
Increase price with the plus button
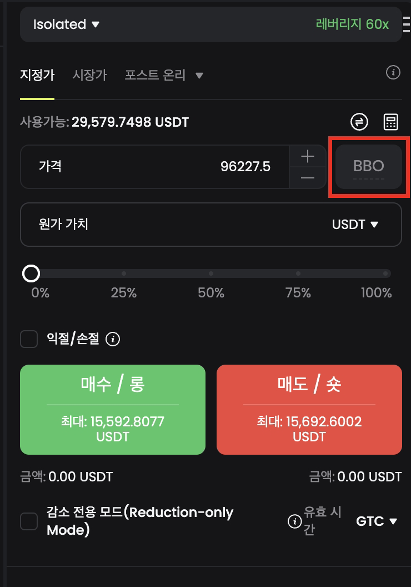click(307, 156)
